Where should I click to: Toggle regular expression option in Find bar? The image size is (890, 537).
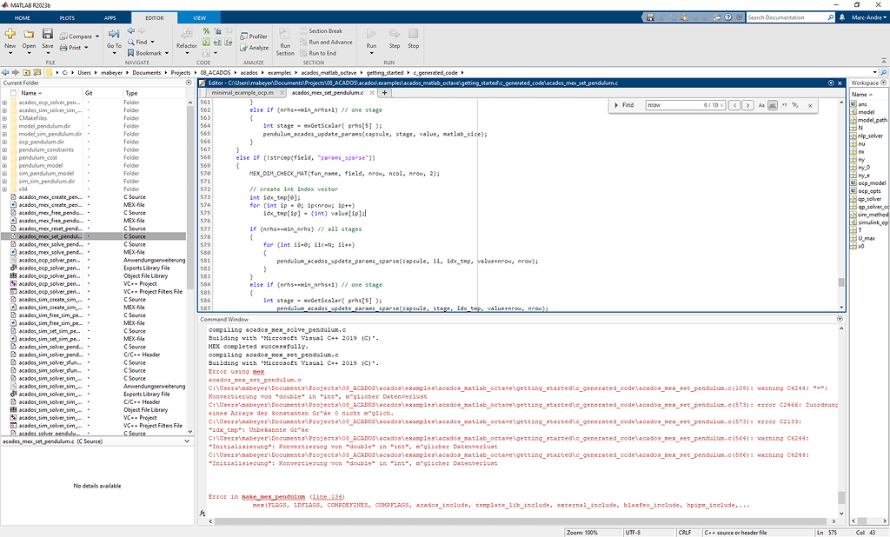coord(784,105)
